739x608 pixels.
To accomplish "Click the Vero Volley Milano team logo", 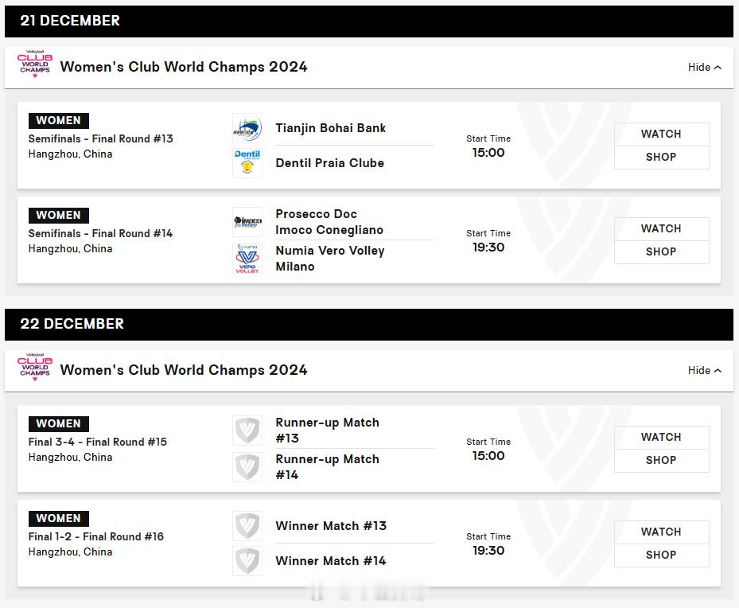I will click(247, 259).
